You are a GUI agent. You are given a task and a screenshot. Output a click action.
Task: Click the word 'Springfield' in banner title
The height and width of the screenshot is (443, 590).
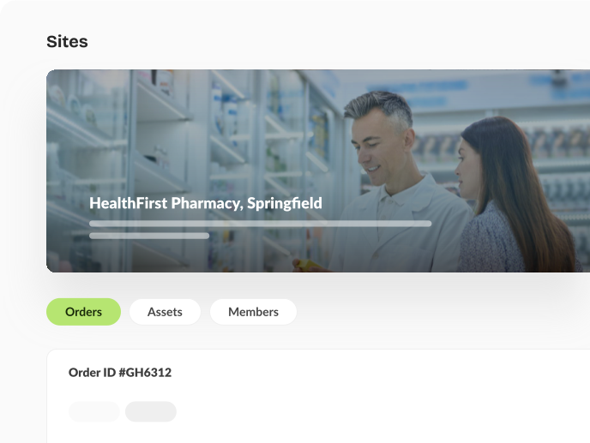click(285, 203)
